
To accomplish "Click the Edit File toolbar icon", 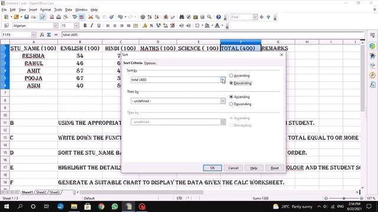I will 43,17.
